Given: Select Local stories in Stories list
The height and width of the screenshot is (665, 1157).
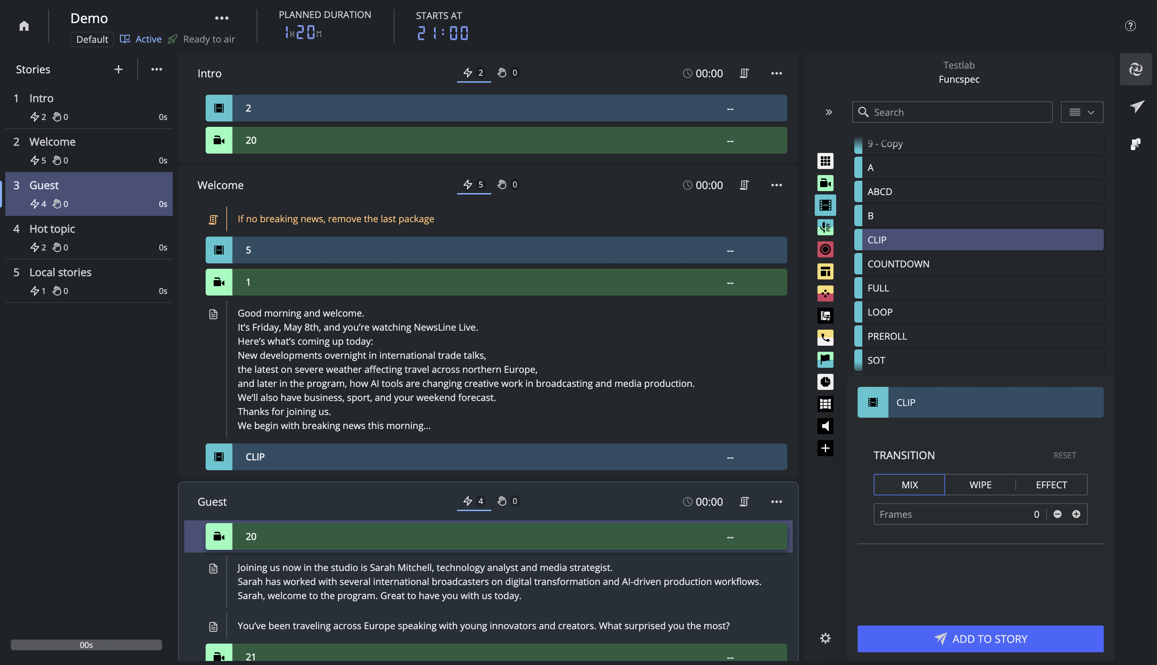Looking at the screenshot, I should (89, 281).
